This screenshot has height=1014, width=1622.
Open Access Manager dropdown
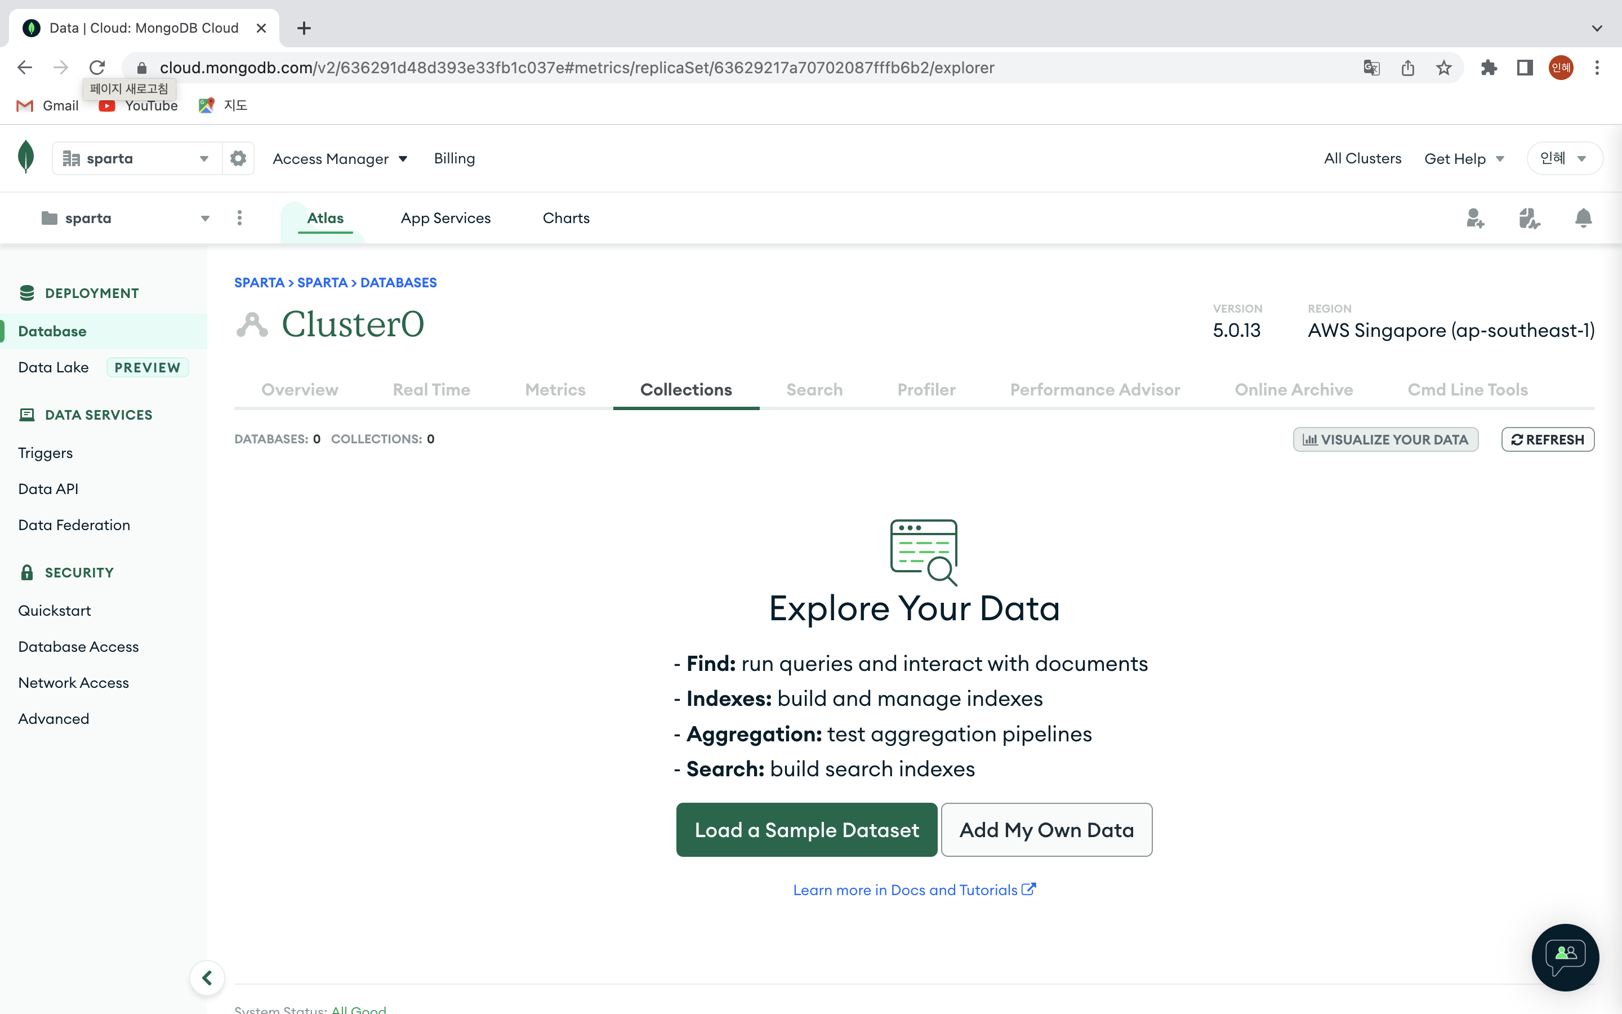click(340, 158)
